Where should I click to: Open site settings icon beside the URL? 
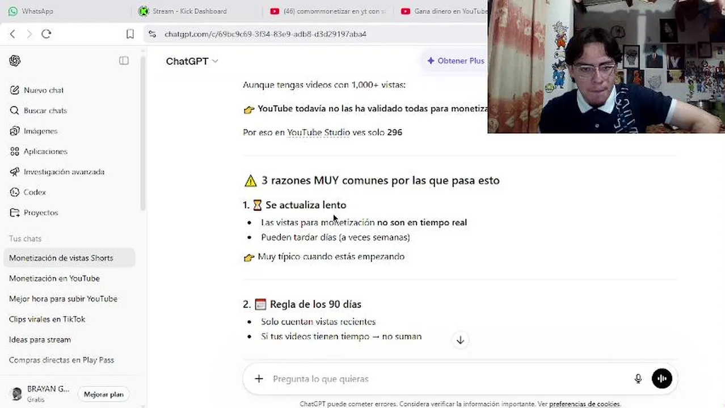(152, 34)
